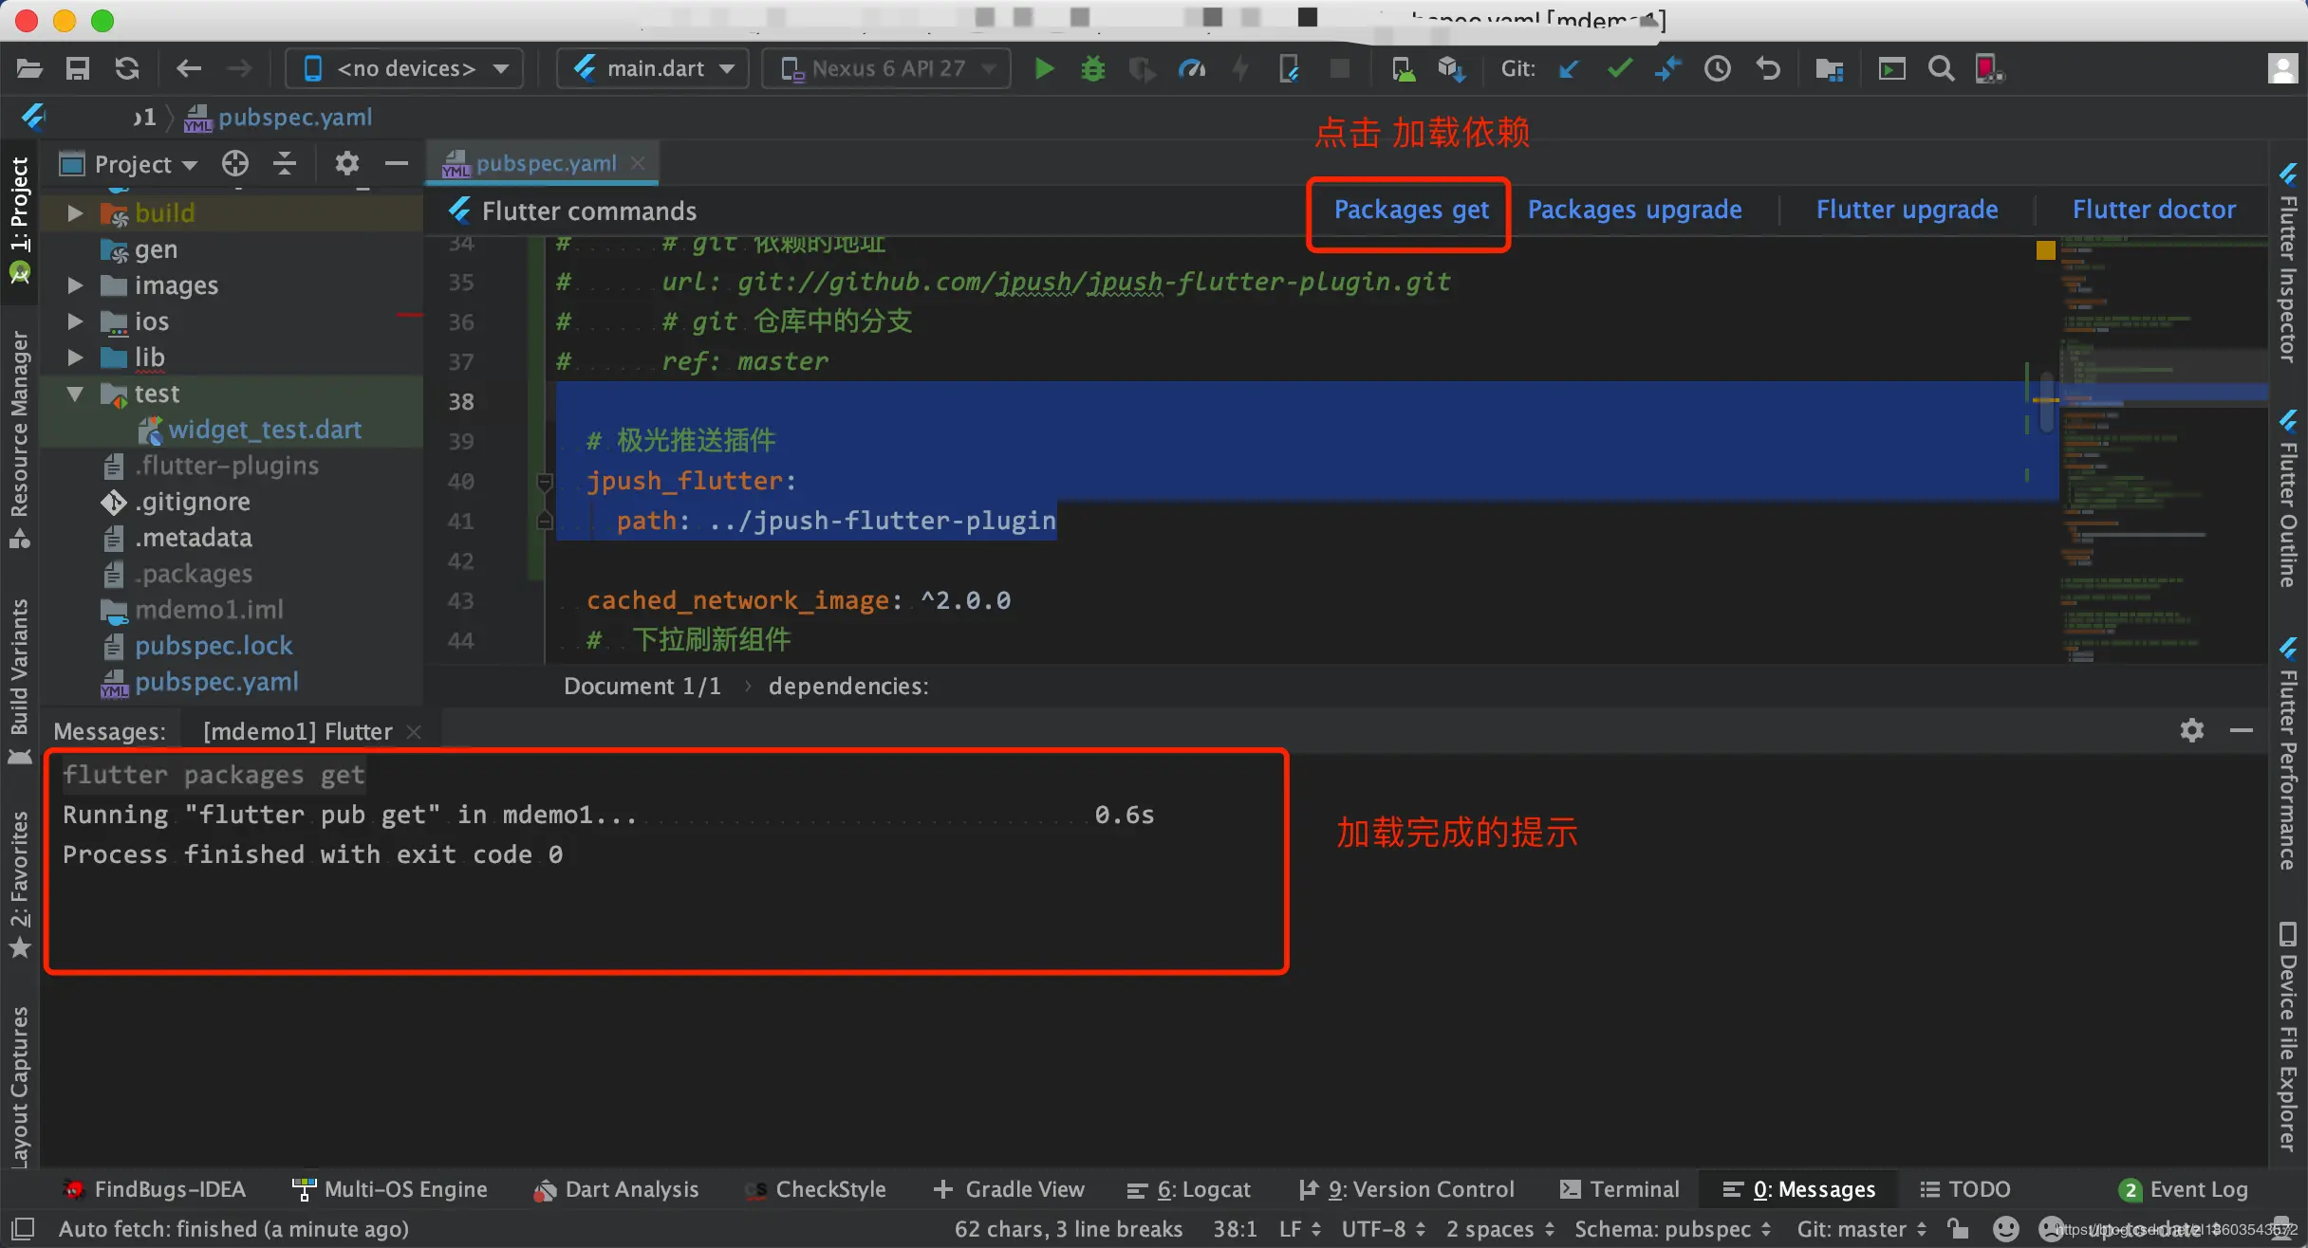
Task: Click the Git update project arrow
Action: point(1569,68)
